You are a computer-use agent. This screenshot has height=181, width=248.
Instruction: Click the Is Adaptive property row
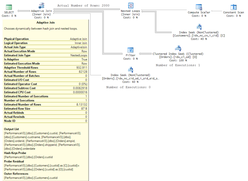tap(45, 59)
